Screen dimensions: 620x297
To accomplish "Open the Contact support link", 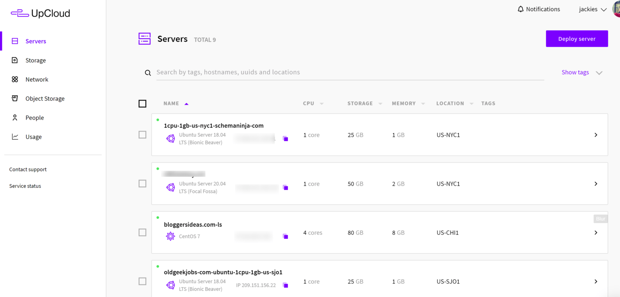I will click(x=27, y=169).
